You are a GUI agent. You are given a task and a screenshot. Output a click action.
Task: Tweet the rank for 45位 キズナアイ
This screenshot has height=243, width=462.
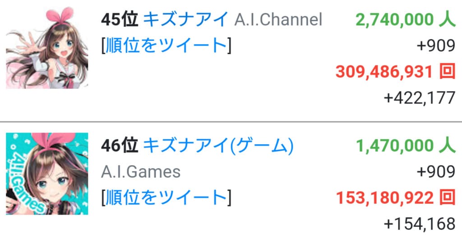pyautogui.click(x=166, y=46)
